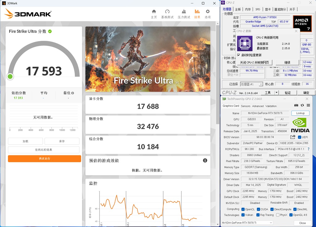This screenshot has width=316, height=227.
Task: Click the bus interface question mark icon
Action: tap(308, 149)
